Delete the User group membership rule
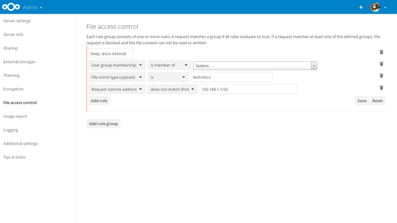The height and width of the screenshot is (223, 397). coord(381,63)
